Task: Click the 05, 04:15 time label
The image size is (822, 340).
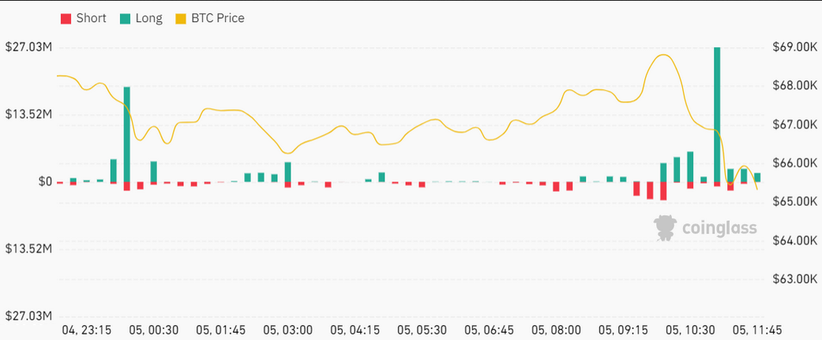Action: pyautogui.click(x=355, y=330)
